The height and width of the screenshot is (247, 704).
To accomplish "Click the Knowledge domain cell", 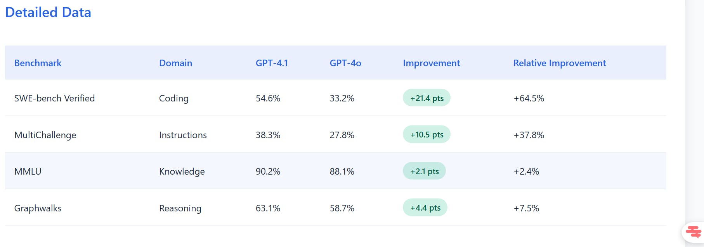I will (x=182, y=172).
